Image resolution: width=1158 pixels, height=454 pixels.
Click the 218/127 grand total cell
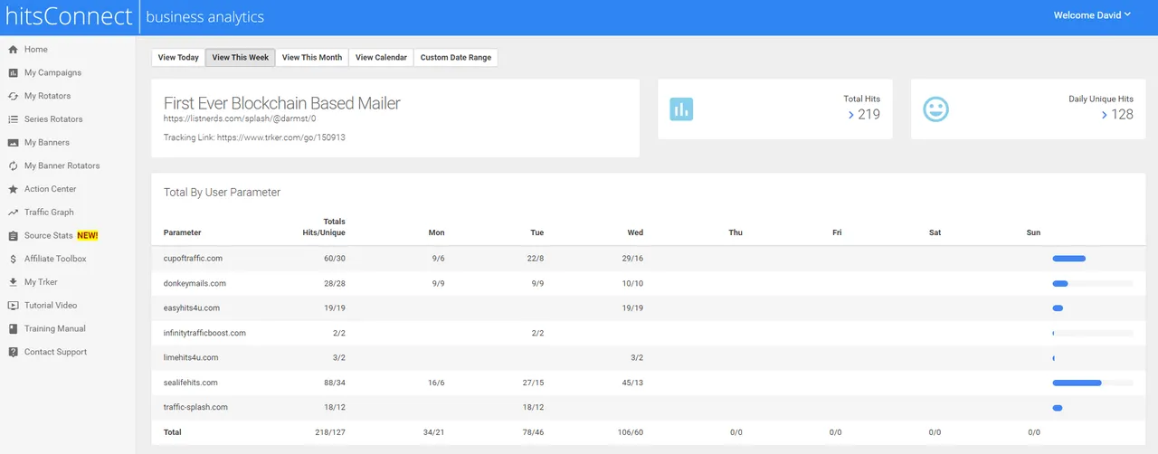click(332, 432)
